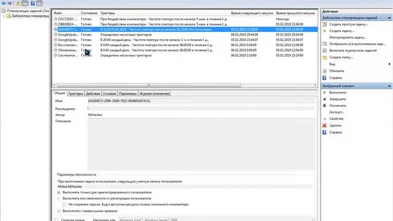Click the icon of the first GoogleUpda... task

[55, 34]
